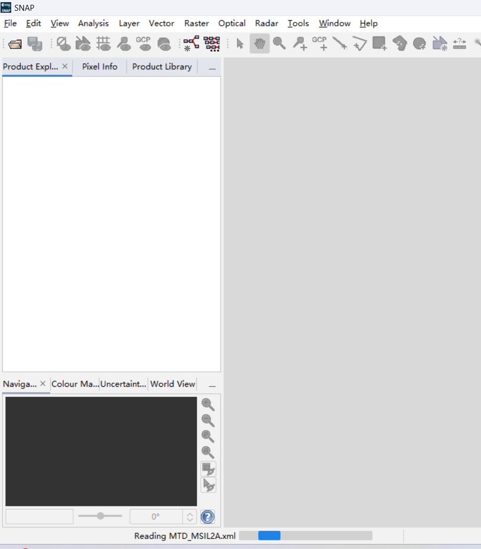Open the Help menu
This screenshot has width=481, height=549.
pos(368,23)
